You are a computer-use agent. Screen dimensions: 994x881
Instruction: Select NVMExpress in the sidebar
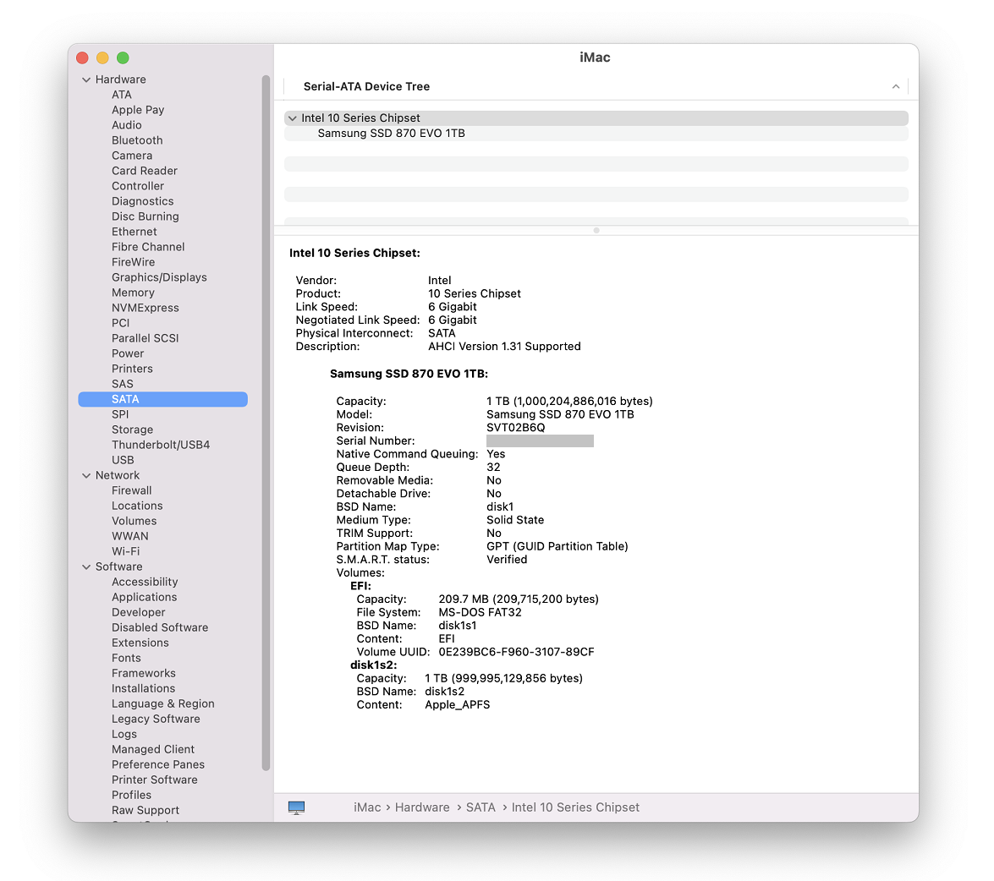tap(146, 308)
